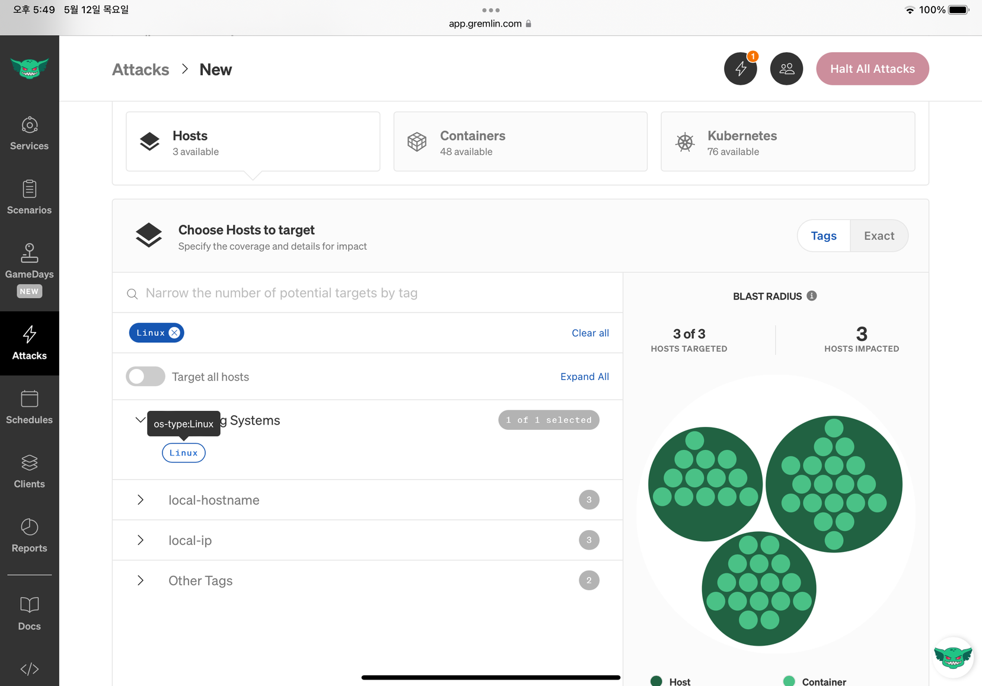The height and width of the screenshot is (686, 982).
Task: Click the Host legend dot
Action: 656,681
